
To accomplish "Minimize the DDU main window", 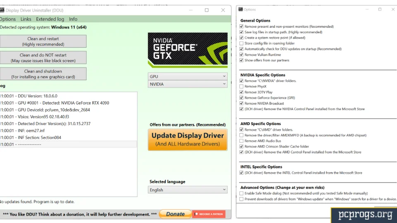I will point(191,10).
